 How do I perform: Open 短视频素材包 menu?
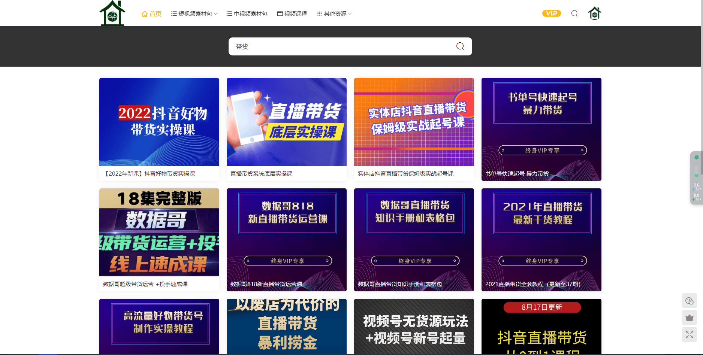194,14
